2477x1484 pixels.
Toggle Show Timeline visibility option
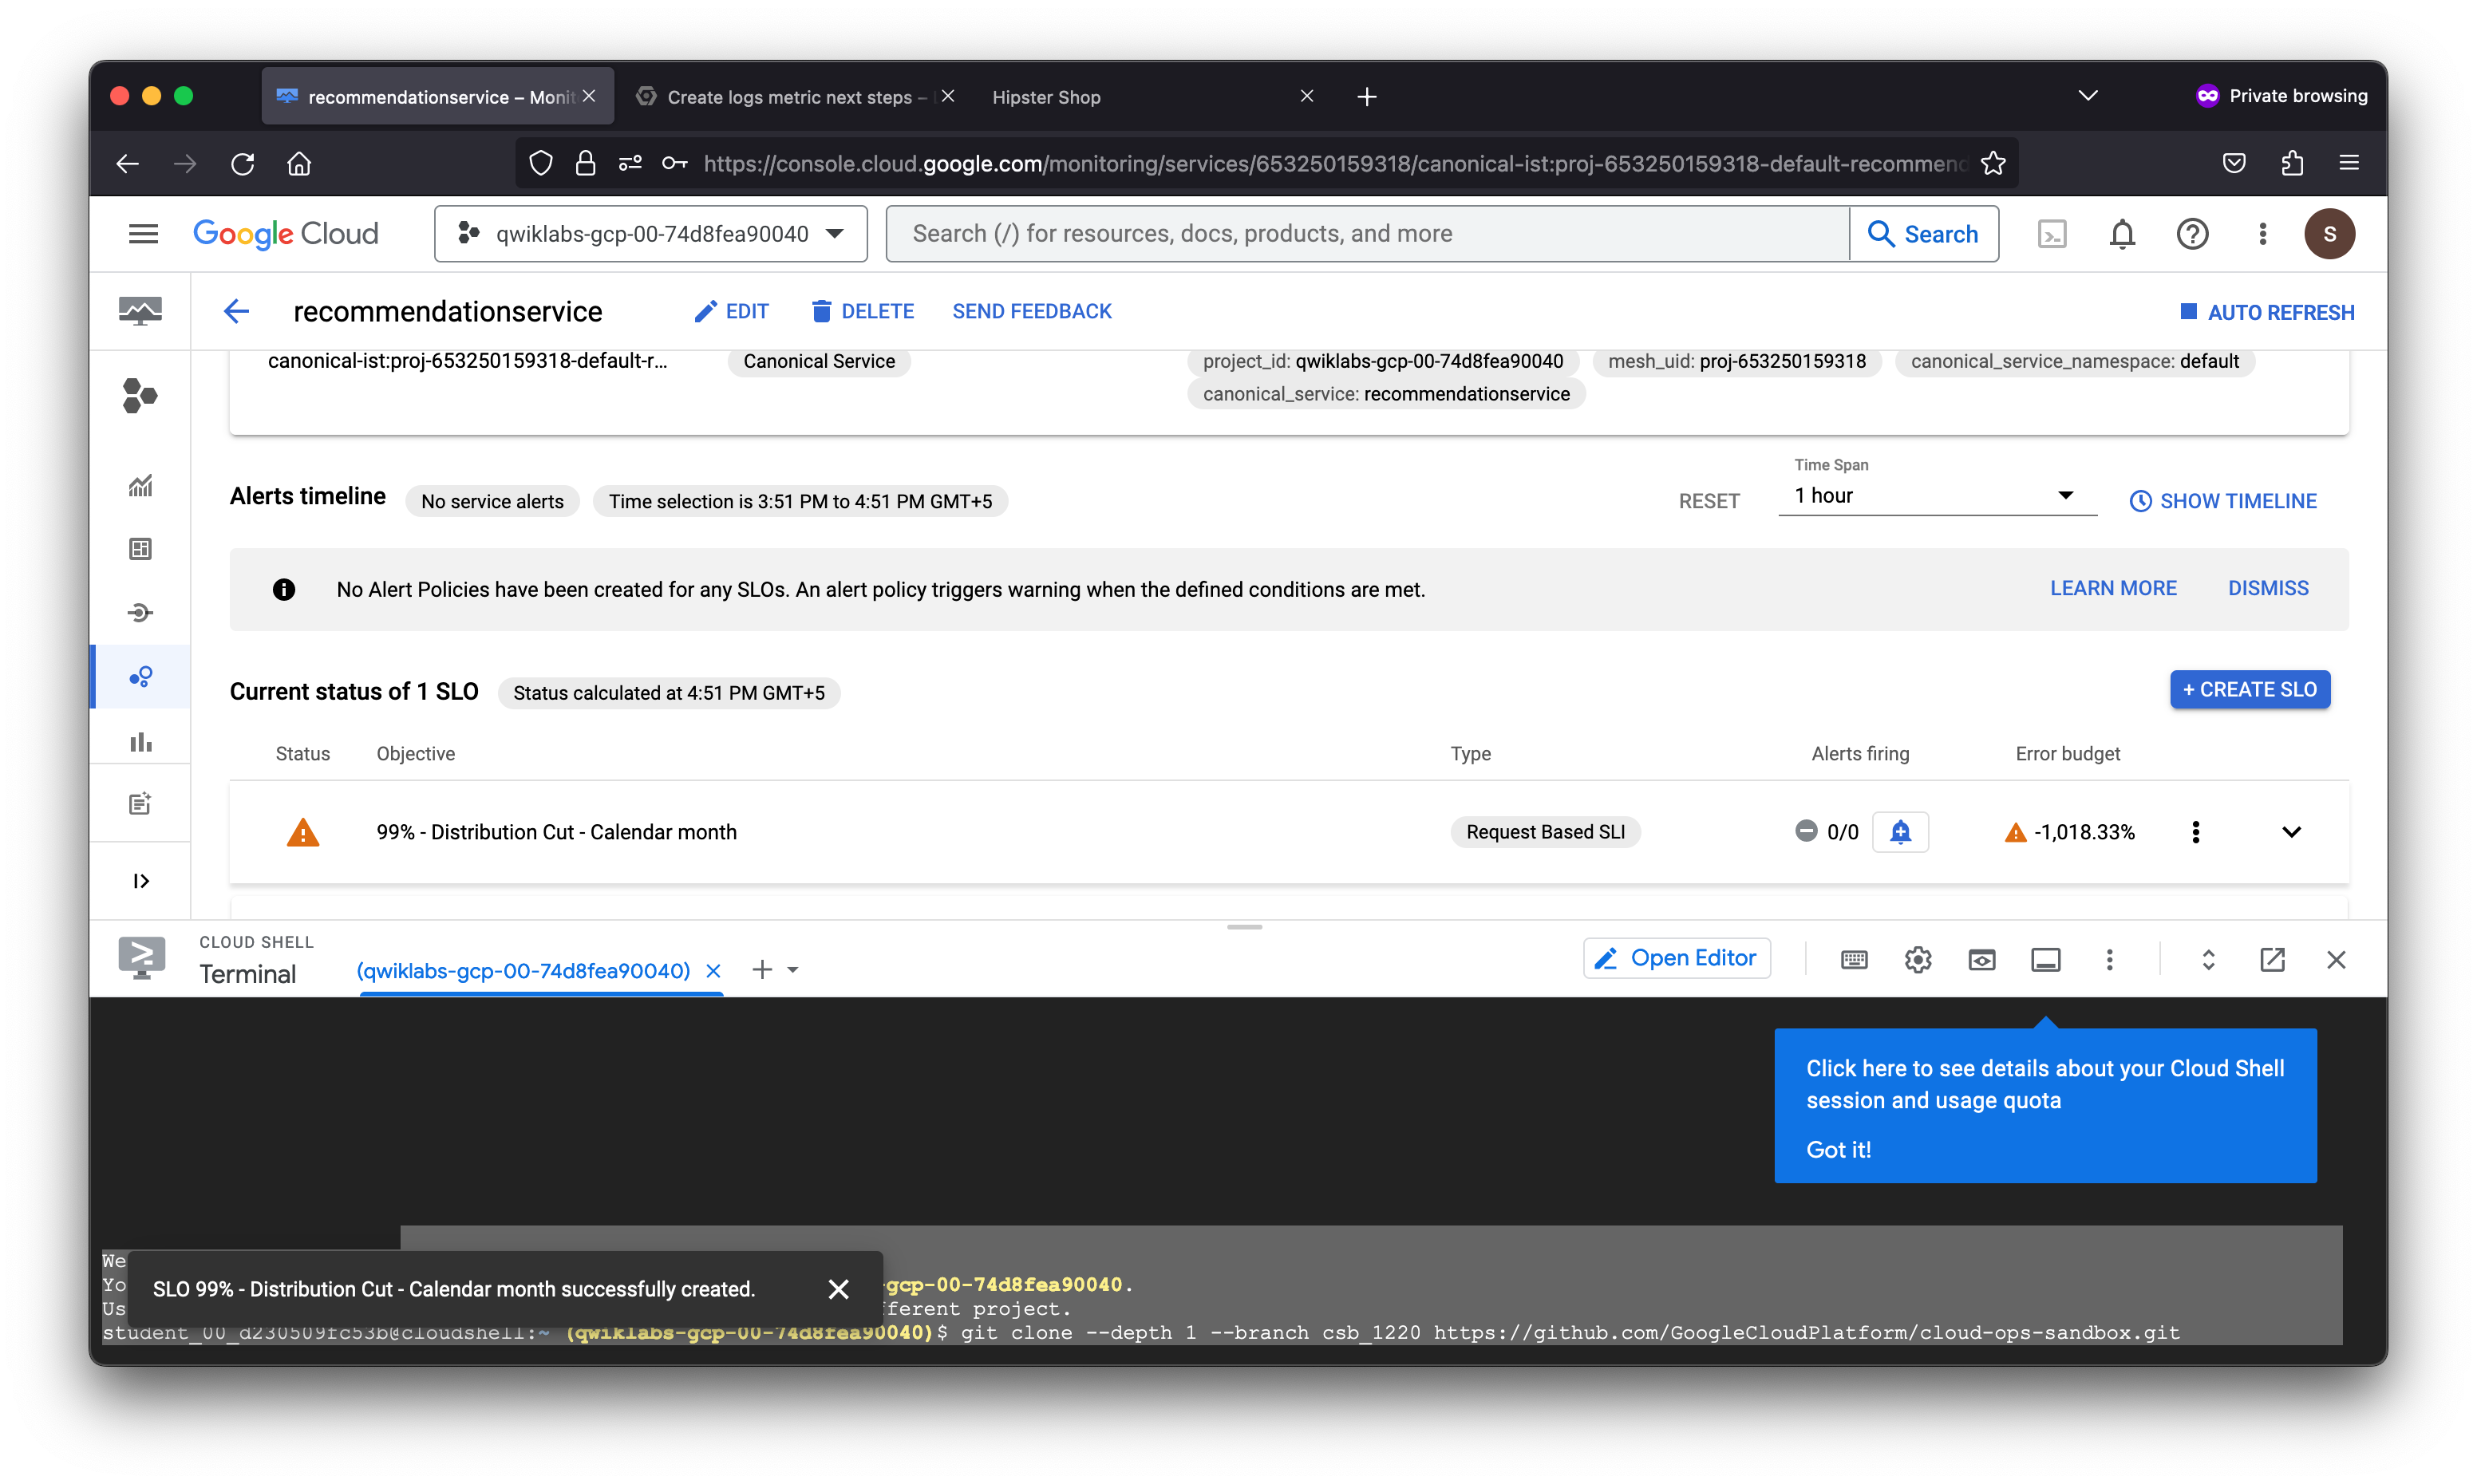point(2222,502)
